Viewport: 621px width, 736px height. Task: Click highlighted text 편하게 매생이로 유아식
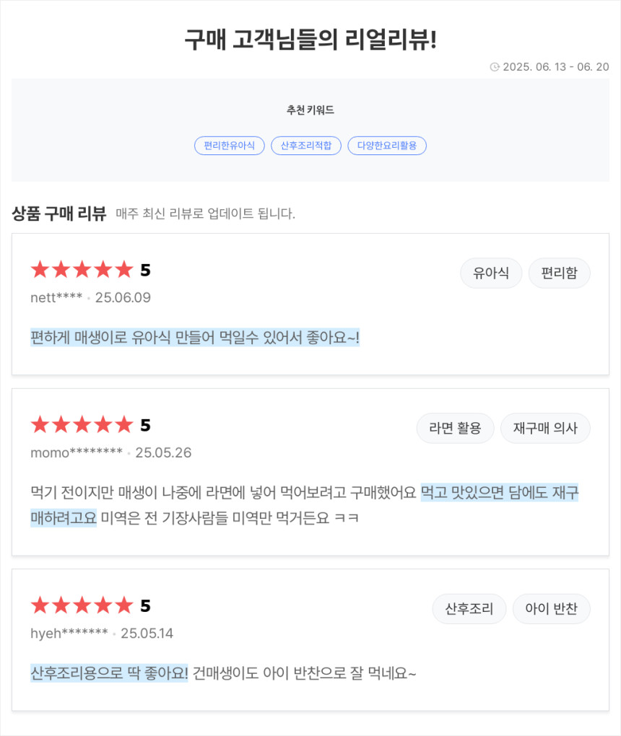pos(100,338)
